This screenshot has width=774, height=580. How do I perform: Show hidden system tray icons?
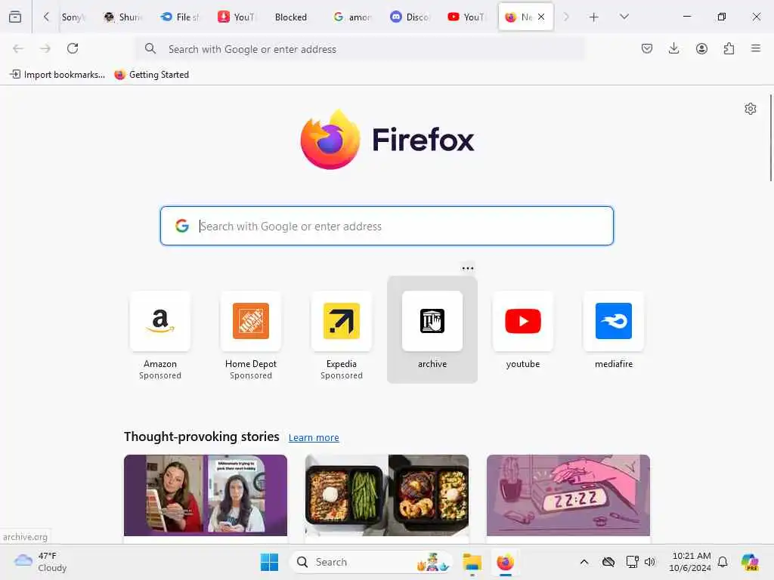(584, 562)
